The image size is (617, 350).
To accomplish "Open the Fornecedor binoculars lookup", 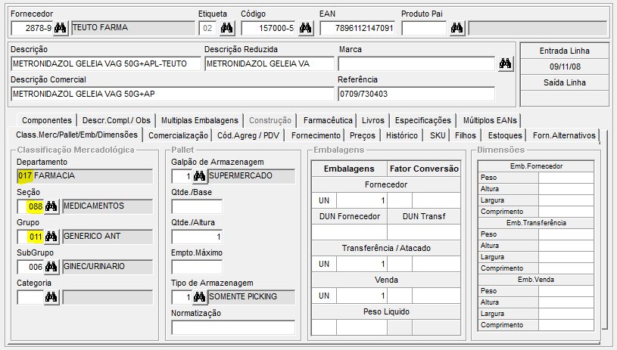I will (61, 28).
